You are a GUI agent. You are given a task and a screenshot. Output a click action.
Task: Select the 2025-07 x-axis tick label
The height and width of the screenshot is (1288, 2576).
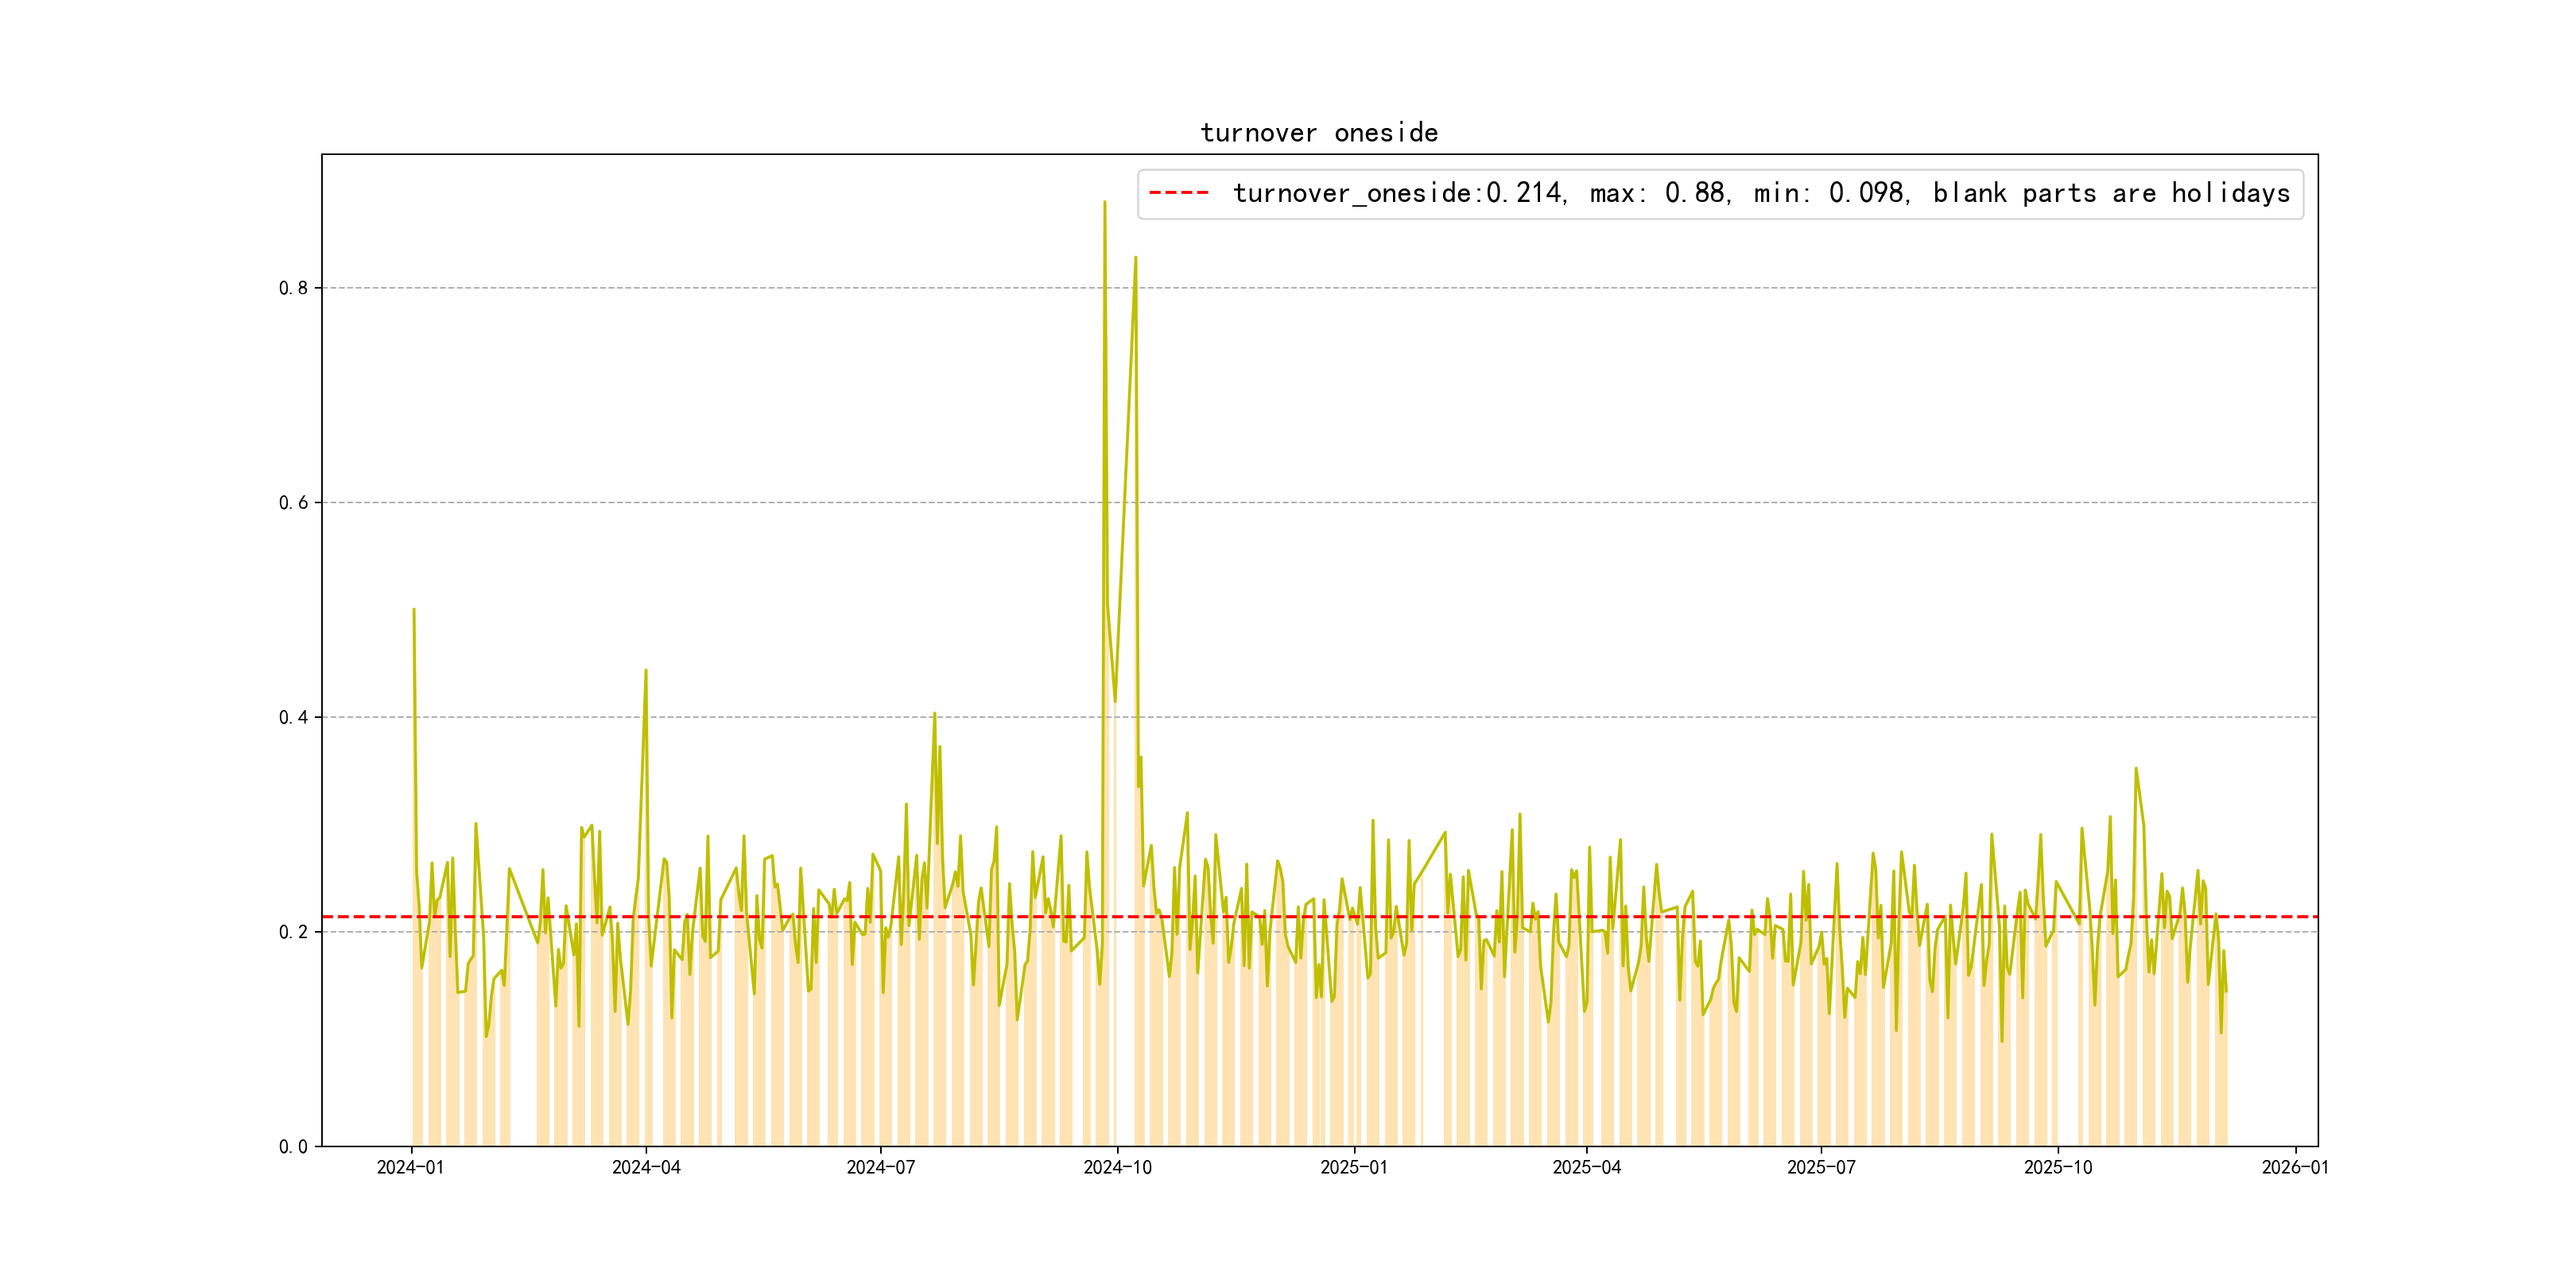[x=1821, y=1167]
